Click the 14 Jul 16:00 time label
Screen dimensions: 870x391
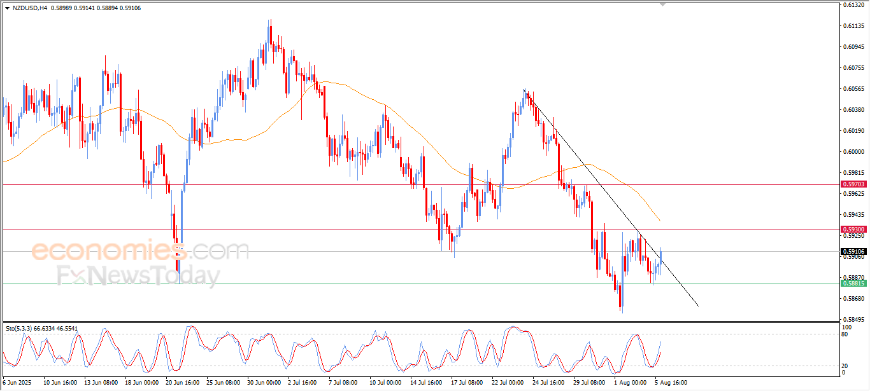[x=425, y=383]
